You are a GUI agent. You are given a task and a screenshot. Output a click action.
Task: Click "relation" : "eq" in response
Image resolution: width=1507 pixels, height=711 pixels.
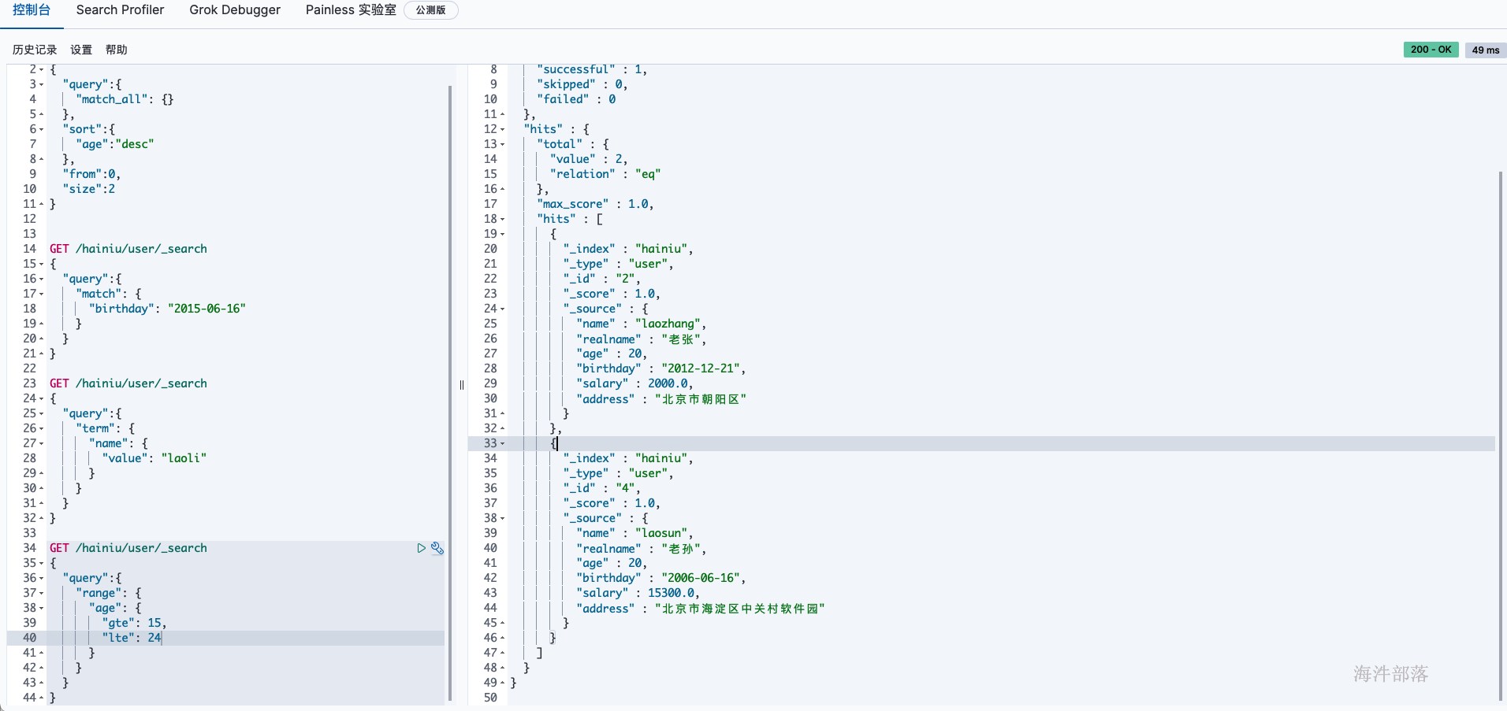[x=605, y=174]
